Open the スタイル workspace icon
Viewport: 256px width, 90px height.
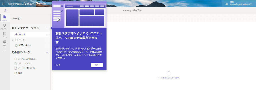[4, 26]
